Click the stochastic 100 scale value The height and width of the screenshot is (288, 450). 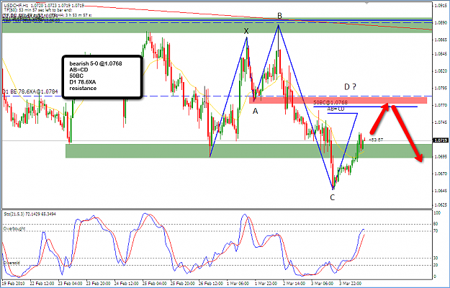[x=438, y=213]
